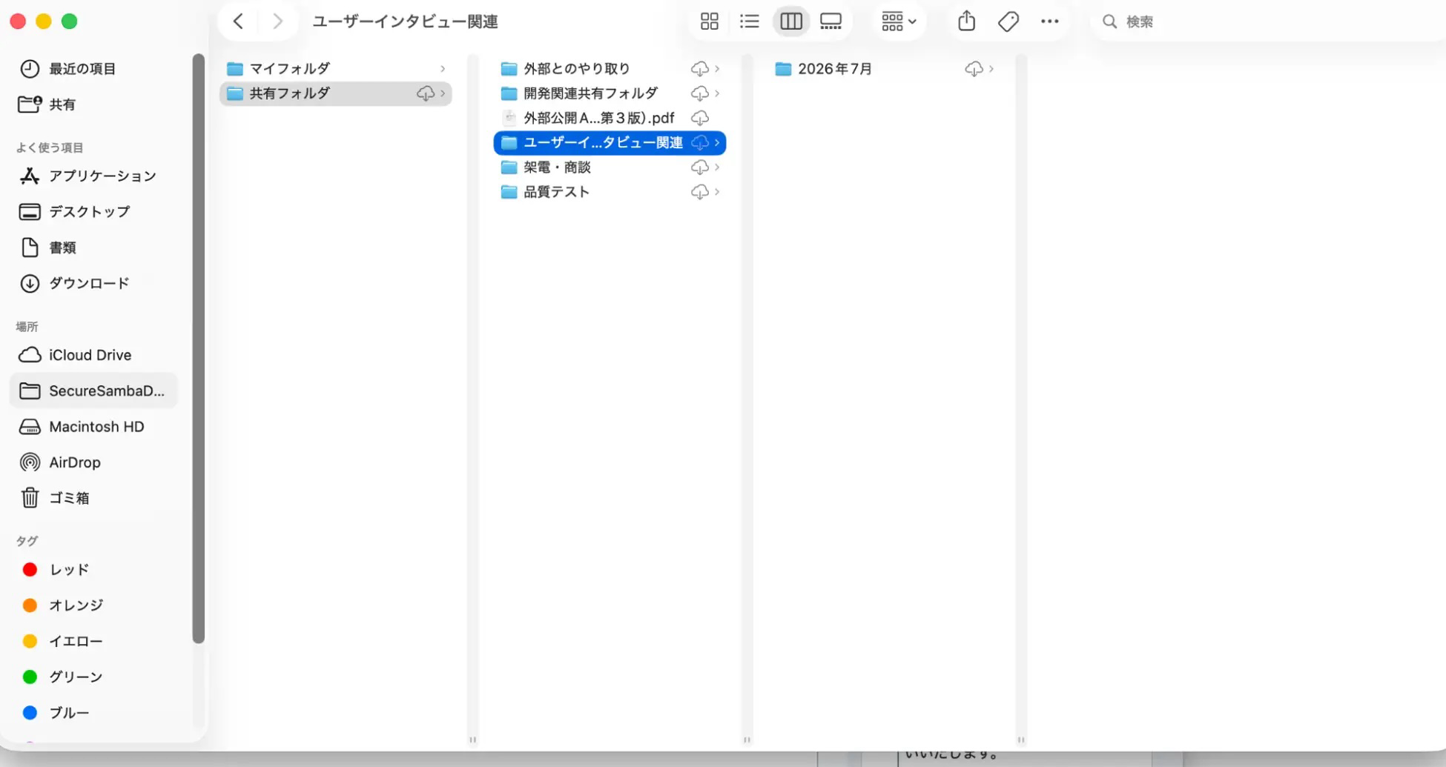
Task: Open the tag editor icon
Action: coord(1008,21)
